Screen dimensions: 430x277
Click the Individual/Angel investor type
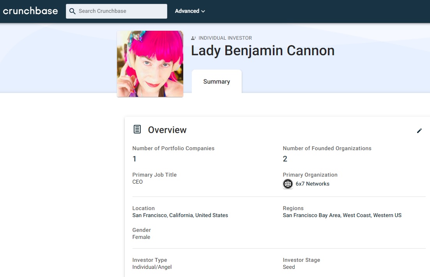point(152,267)
